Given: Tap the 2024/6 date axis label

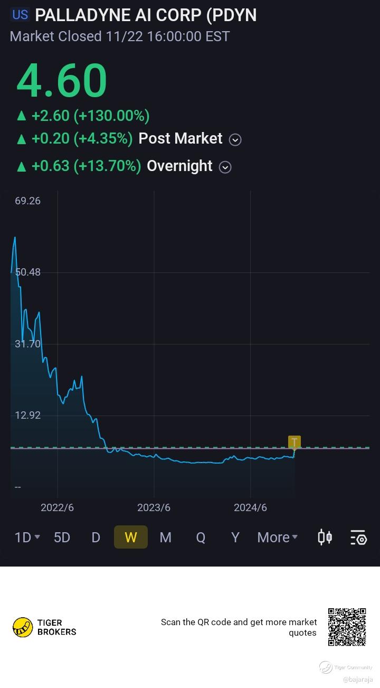Looking at the screenshot, I should coord(250,507).
